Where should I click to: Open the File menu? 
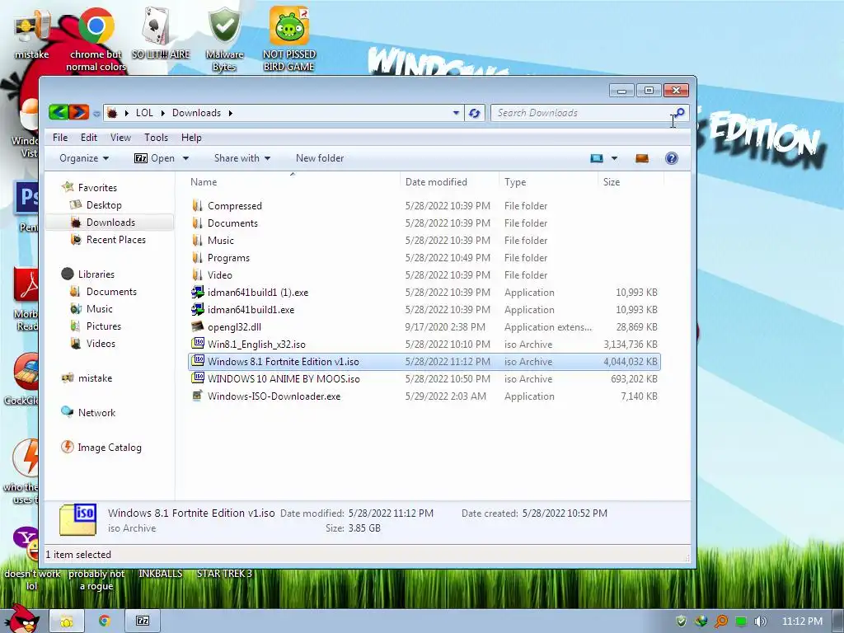pos(60,138)
